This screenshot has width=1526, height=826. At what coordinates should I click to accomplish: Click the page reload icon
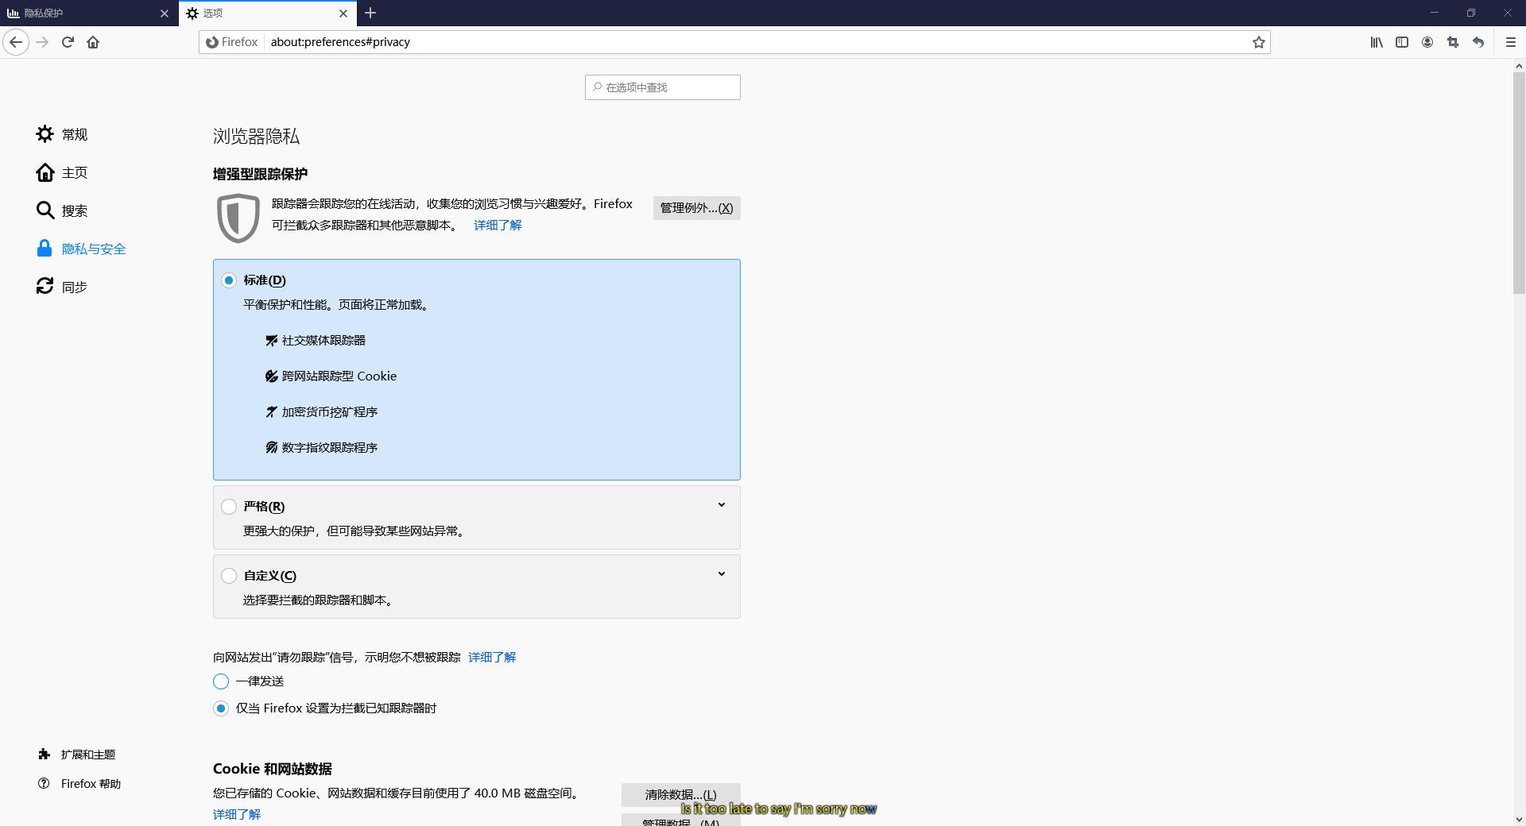point(68,42)
